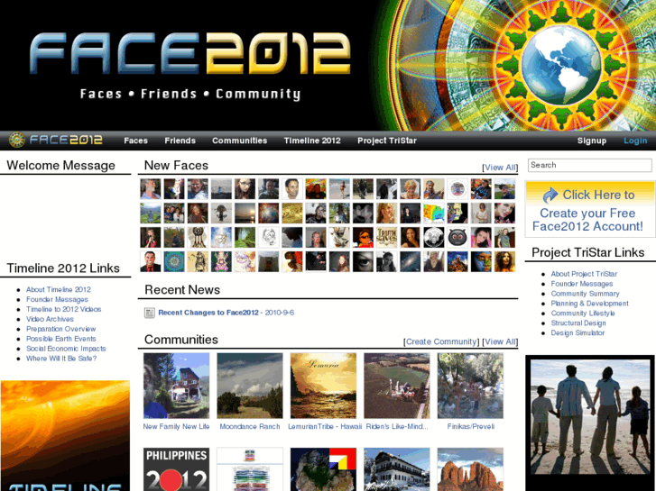The width and height of the screenshot is (656, 491).
Task: Click the blue and yellow painted face avatar
Action: (481, 261)
